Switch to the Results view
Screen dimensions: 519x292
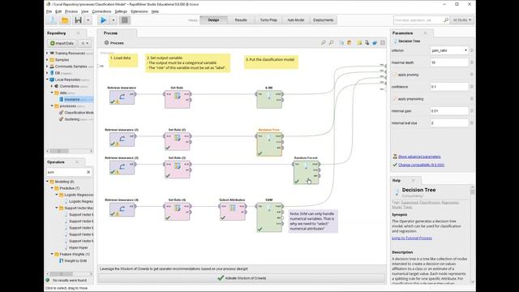tap(241, 20)
